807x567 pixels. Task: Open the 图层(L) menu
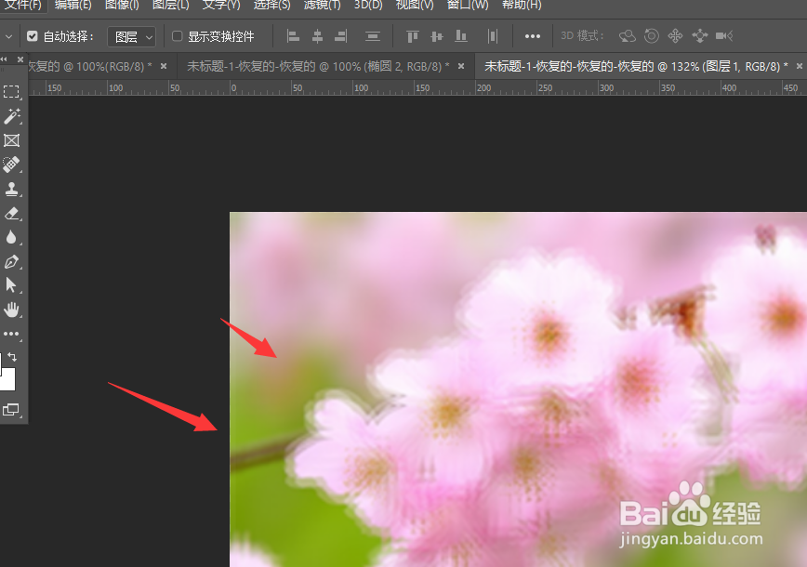(171, 6)
